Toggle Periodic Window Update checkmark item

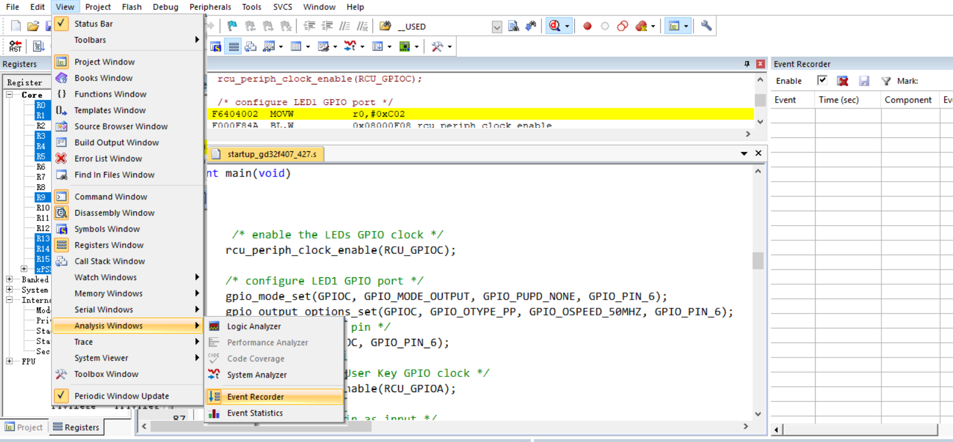(127, 396)
